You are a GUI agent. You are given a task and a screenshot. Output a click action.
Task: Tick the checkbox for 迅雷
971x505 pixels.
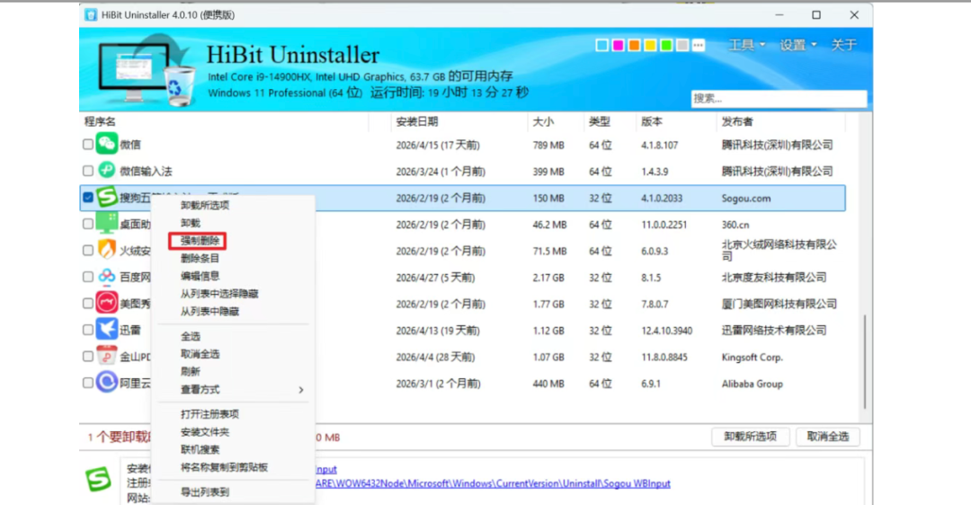click(x=88, y=330)
